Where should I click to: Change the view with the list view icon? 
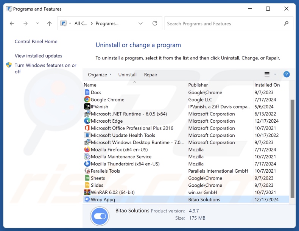point(267,74)
